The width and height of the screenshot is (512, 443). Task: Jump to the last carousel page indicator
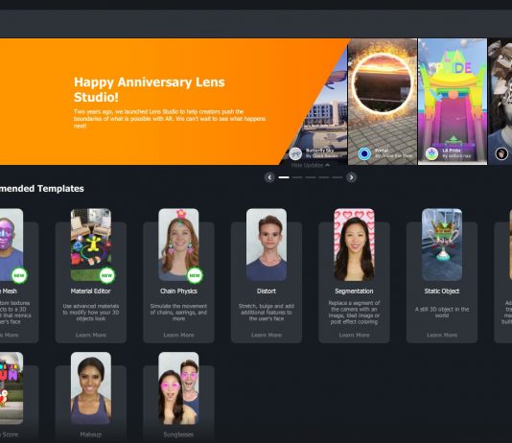(x=337, y=177)
